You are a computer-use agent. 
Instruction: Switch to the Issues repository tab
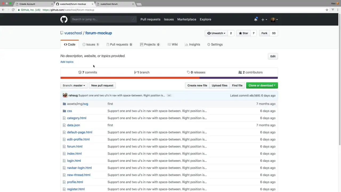point(91,45)
